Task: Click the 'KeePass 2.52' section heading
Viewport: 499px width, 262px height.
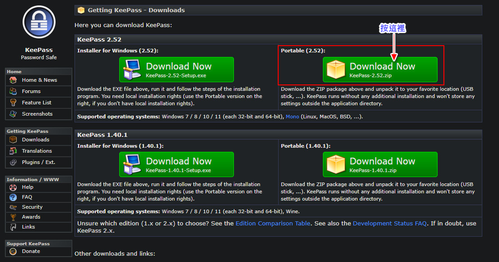Action: 99,39
